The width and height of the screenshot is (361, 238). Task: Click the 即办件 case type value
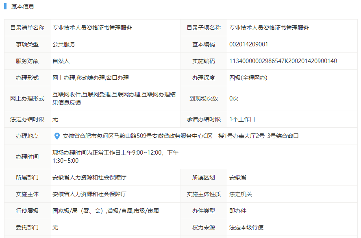tap(238, 211)
